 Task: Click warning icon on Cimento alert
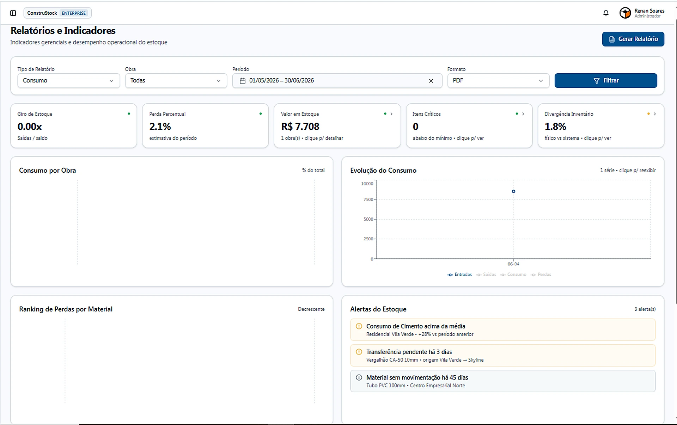pyautogui.click(x=359, y=326)
